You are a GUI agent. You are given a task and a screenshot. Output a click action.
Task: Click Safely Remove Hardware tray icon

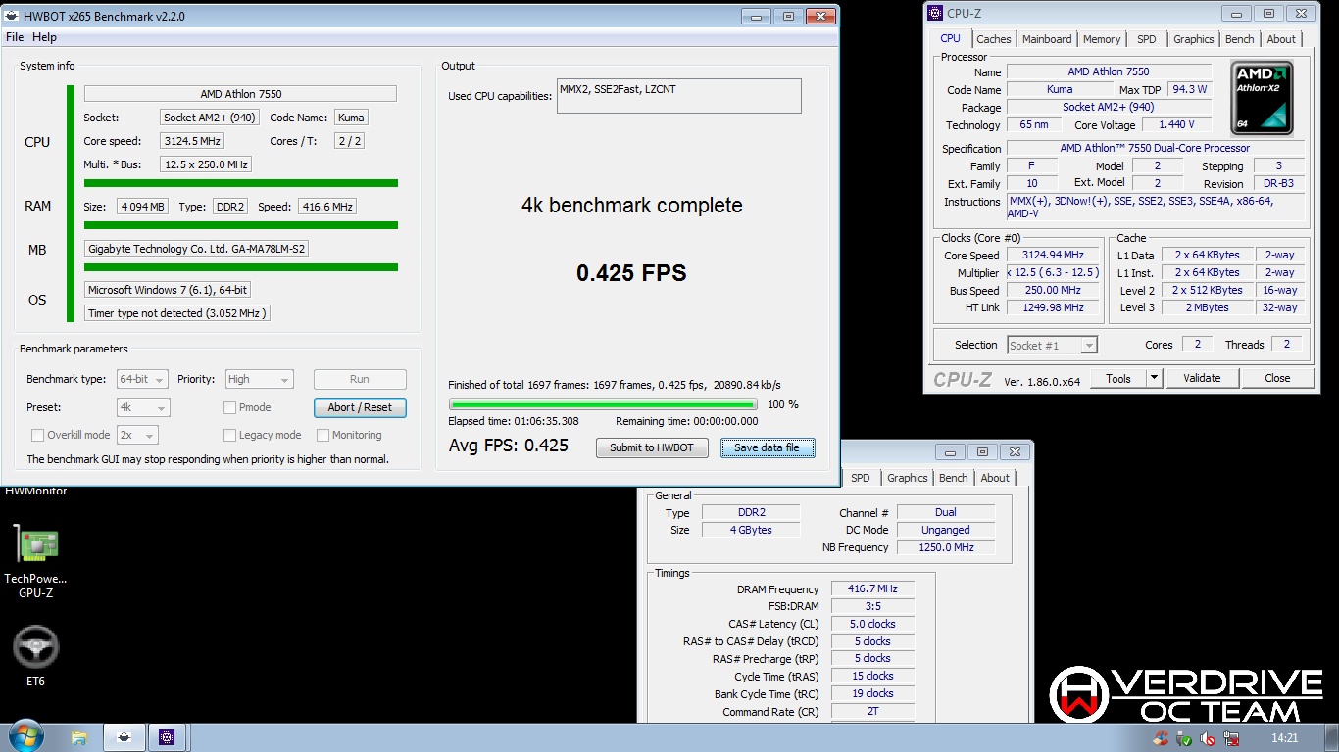click(1184, 738)
